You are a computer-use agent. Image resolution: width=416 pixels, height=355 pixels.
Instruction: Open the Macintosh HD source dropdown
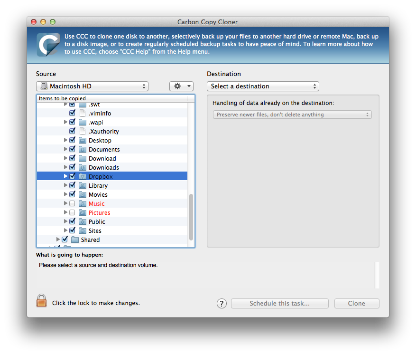coord(92,86)
